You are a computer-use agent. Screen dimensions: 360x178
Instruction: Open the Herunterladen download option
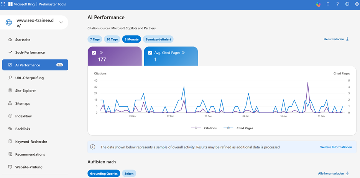coord(336,39)
